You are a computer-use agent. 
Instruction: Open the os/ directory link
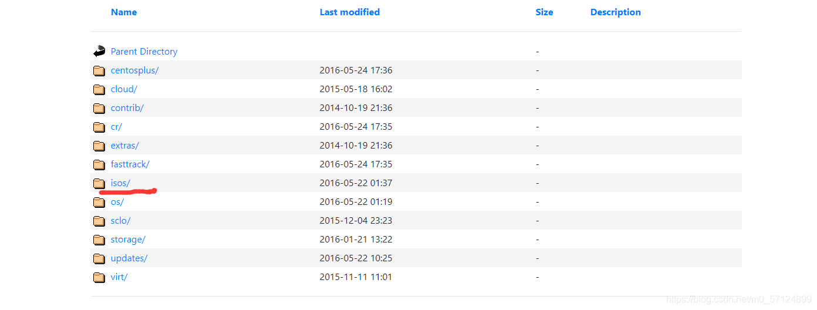pyautogui.click(x=117, y=202)
